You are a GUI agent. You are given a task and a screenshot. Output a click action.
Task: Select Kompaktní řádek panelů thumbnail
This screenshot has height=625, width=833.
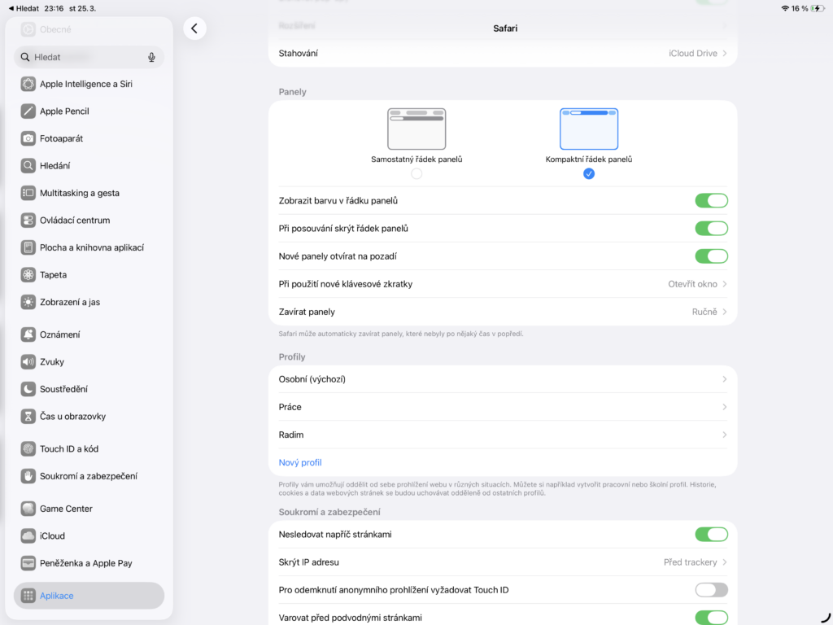pyautogui.click(x=588, y=129)
